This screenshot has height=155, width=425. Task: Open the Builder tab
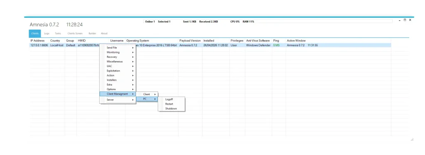tap(92, 33)
